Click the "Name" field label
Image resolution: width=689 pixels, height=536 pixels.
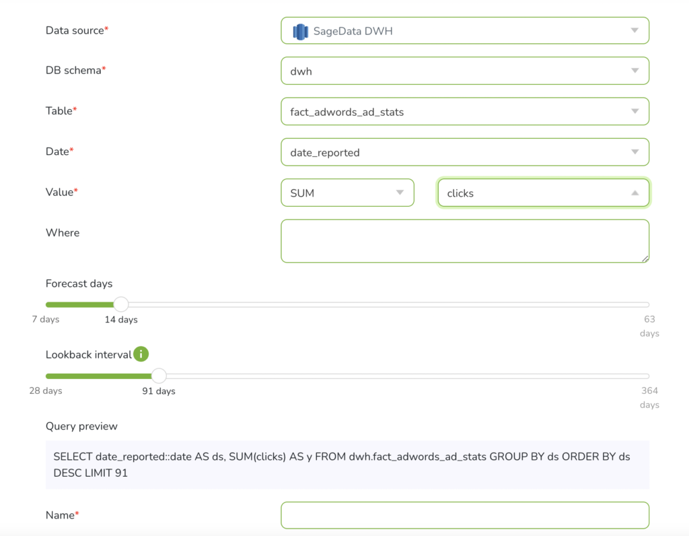pos(62,515)
